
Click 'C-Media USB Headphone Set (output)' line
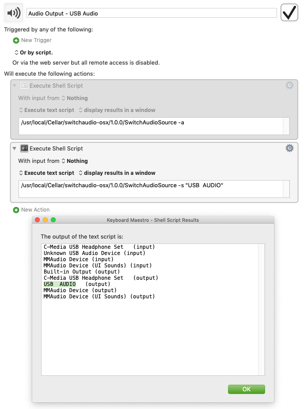pyautogui.click(x=101, y=278)
